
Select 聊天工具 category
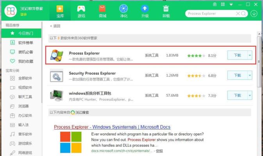point(21,97)
